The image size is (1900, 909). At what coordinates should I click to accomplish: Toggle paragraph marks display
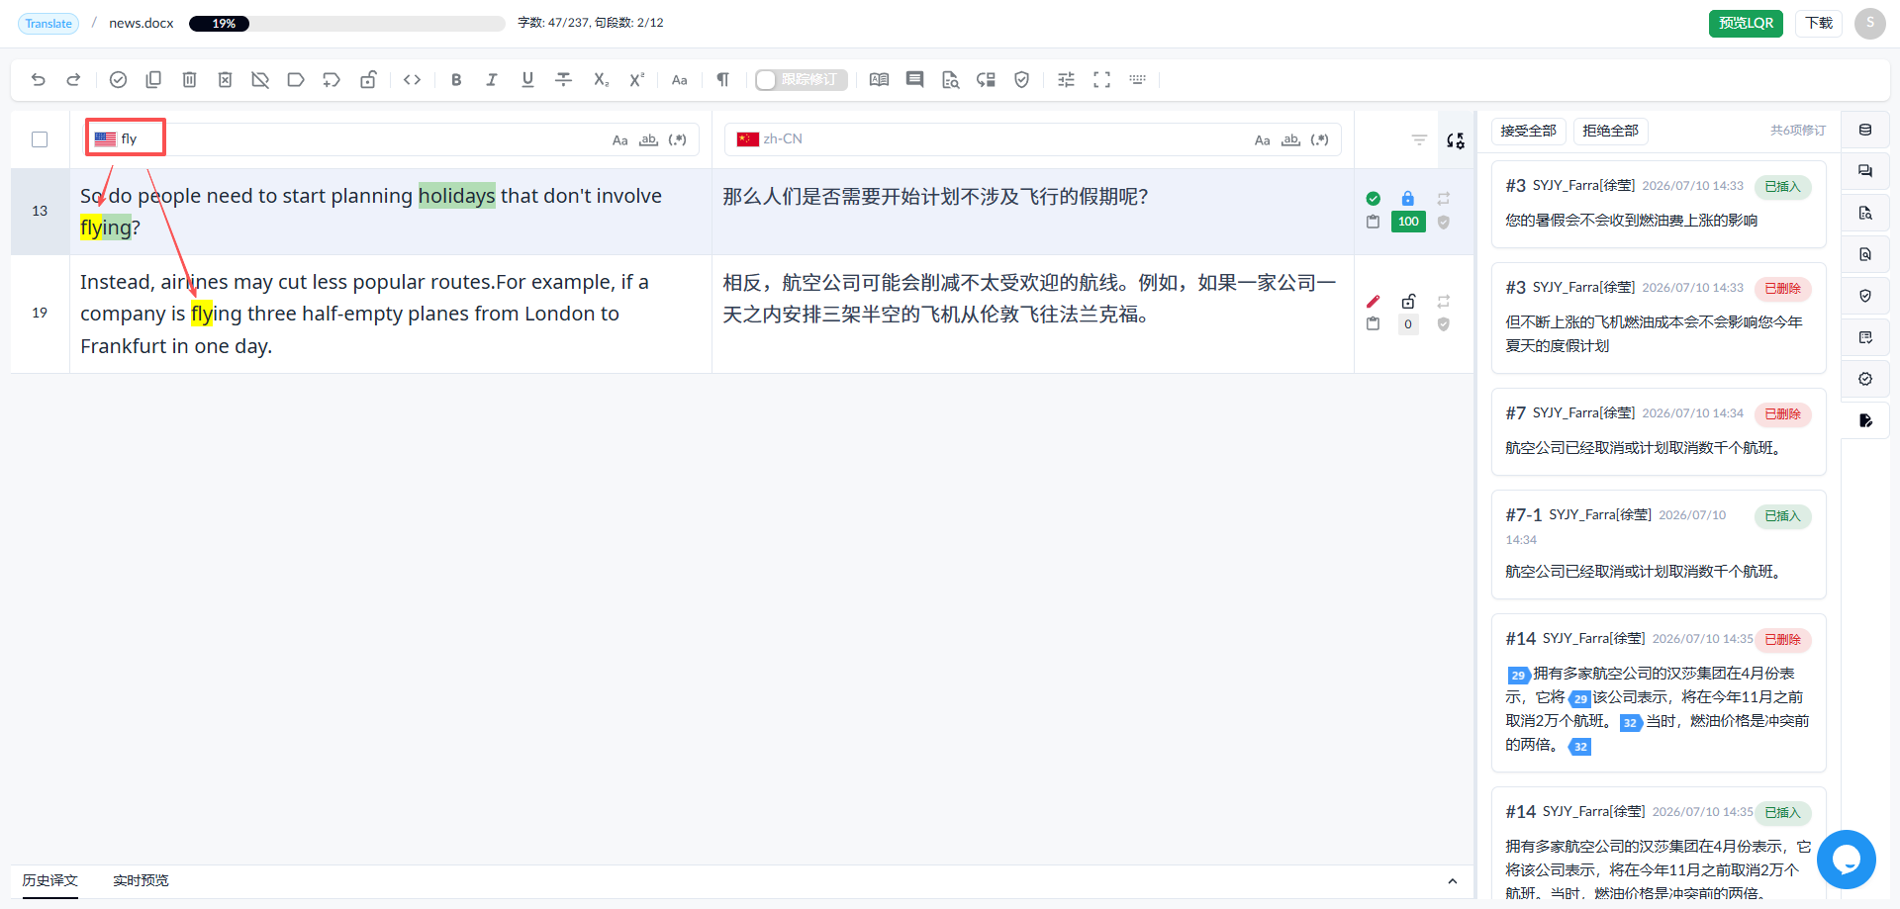(723, 80)
